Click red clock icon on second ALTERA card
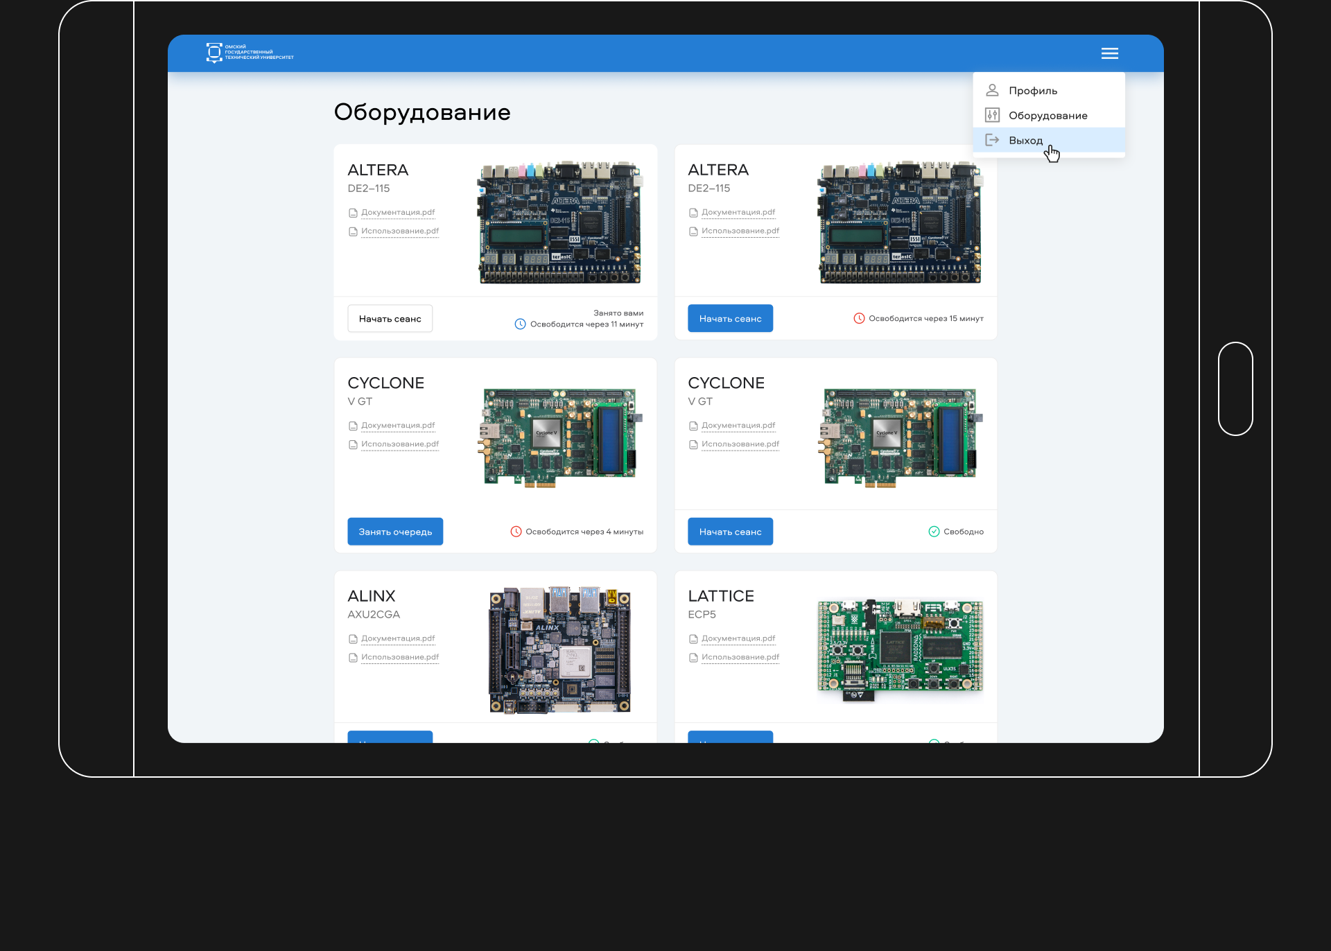 pos(859,319)
